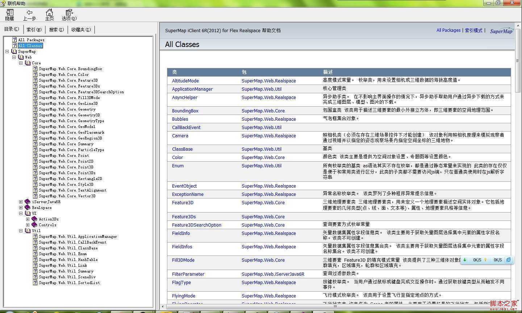Open the SuperMap.Web.iServerJava6R package link
This screenshot has height=313, width=522.
pyautogui.click(x=273, y=274)
